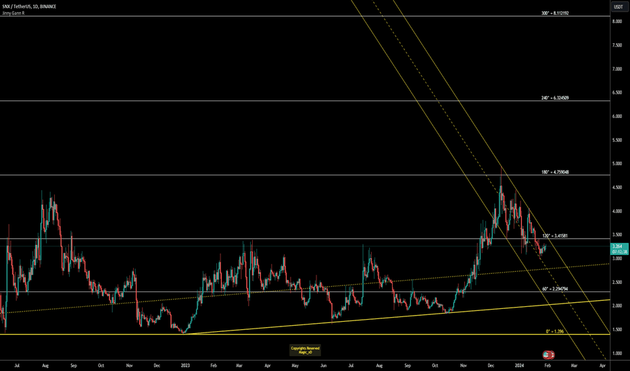This screenshot has width=630, height=371.
Task: Click the 2.000 price scale value
Action: pyautogui.click(x=617, y=306)
